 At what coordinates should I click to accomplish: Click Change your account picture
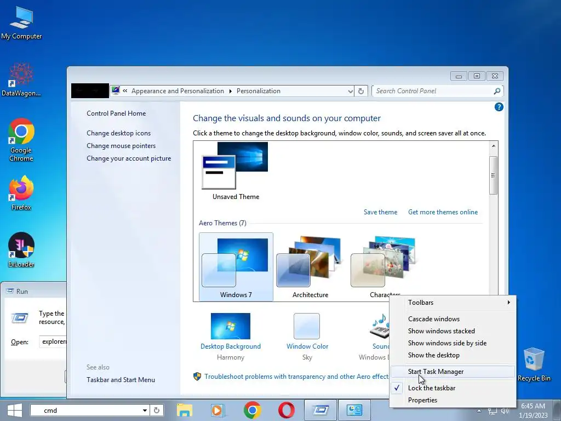pos(128,158)
